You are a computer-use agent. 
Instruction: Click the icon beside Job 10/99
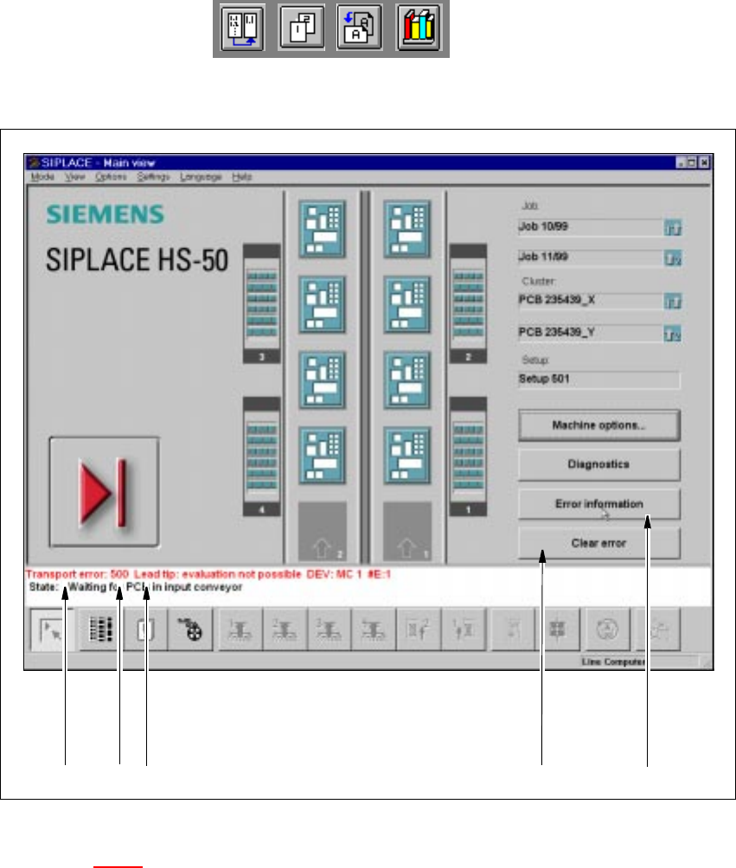673,227
